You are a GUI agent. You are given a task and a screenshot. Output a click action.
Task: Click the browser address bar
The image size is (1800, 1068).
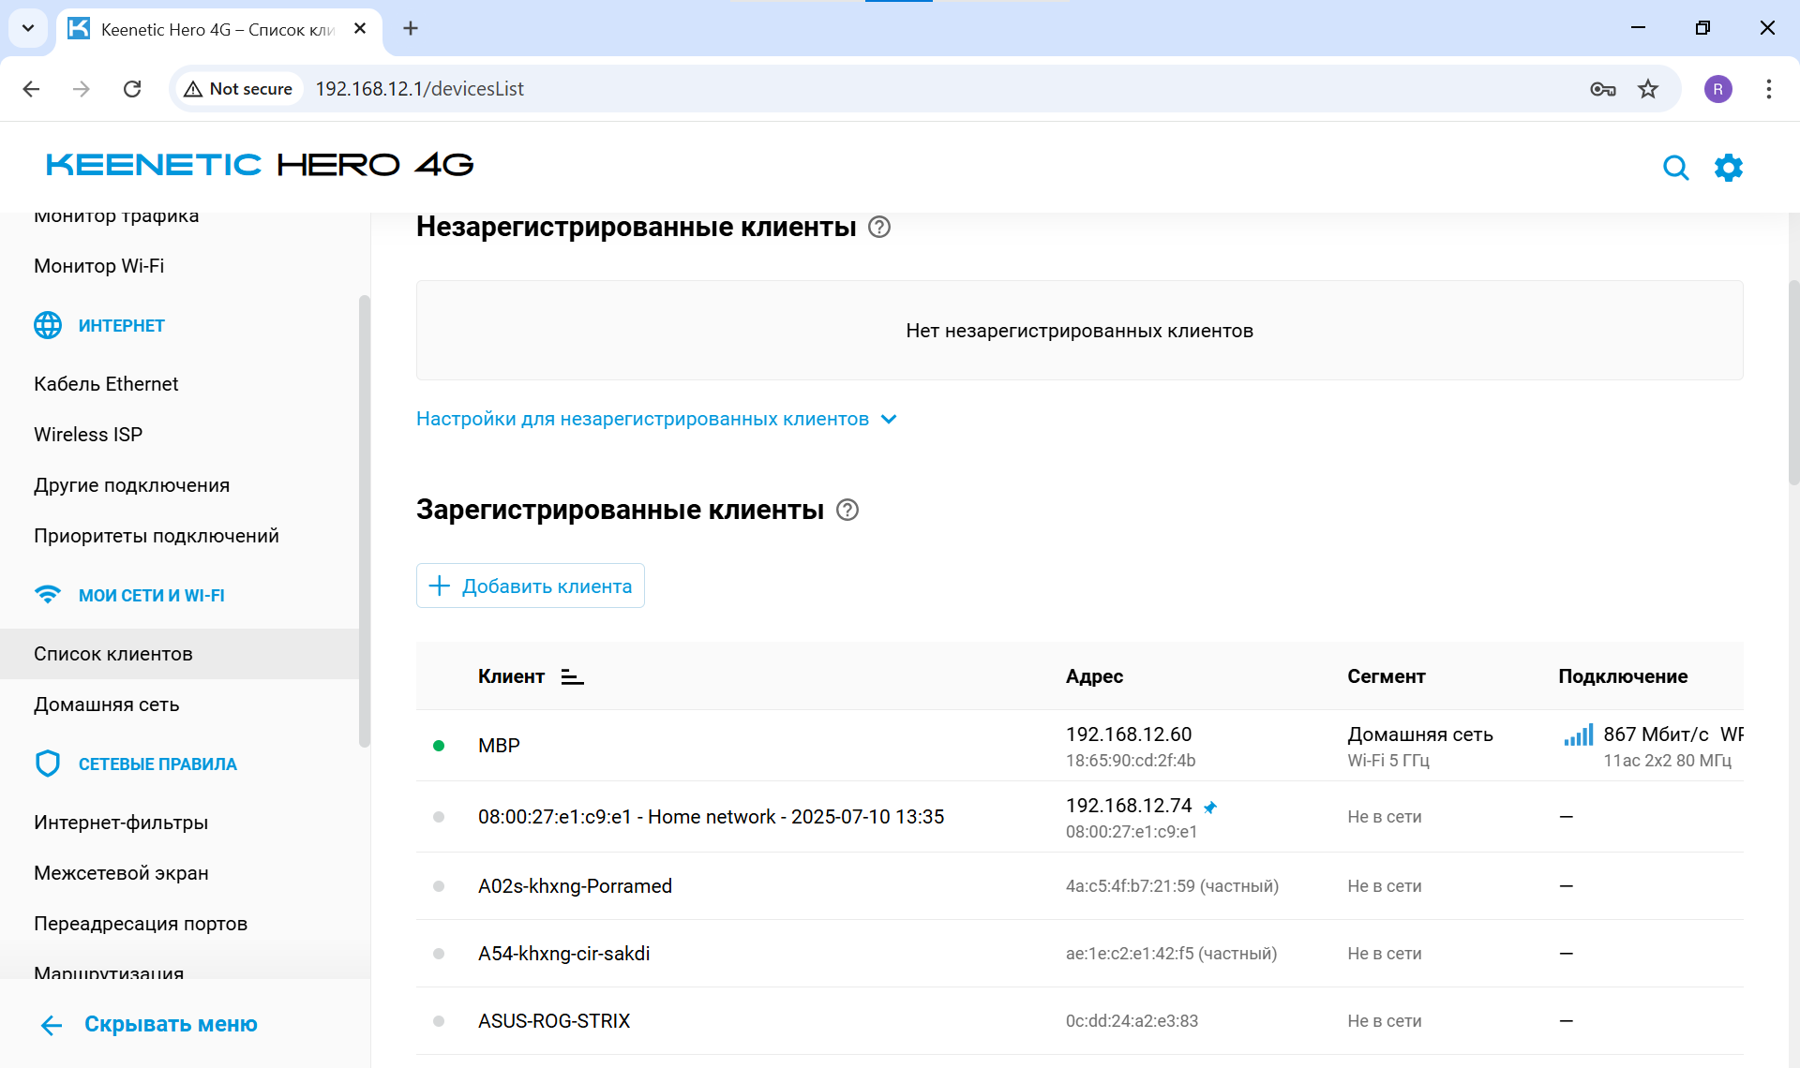tap(562, 89)
